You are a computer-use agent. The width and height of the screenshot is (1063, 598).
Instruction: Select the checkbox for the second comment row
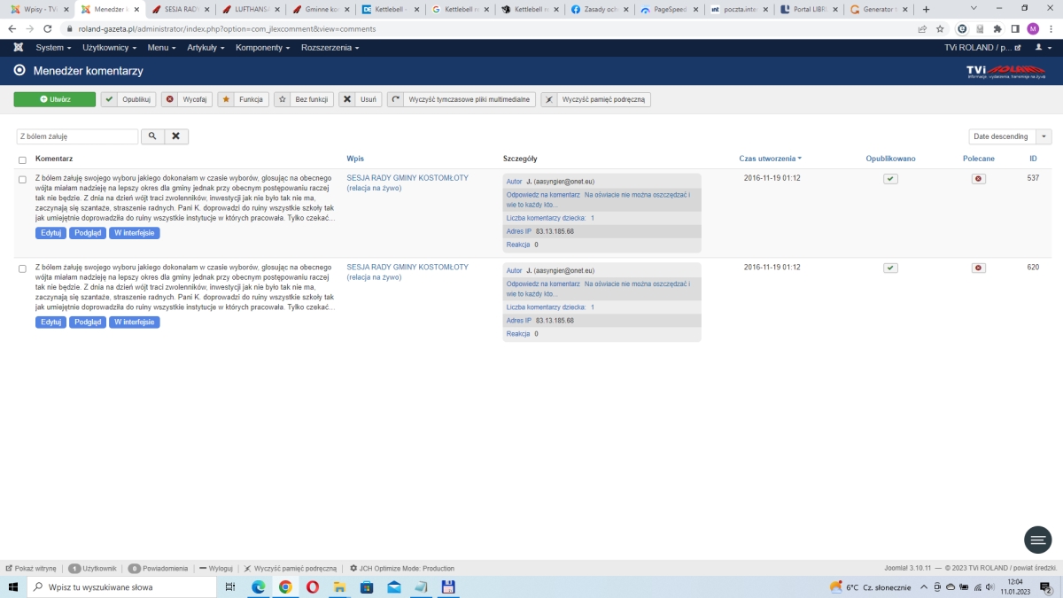pos(22,268)
